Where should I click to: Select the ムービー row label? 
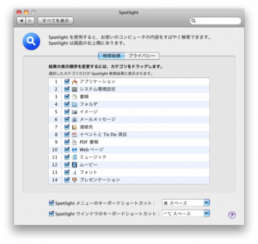pyautogui.click(x=88, y=165)
